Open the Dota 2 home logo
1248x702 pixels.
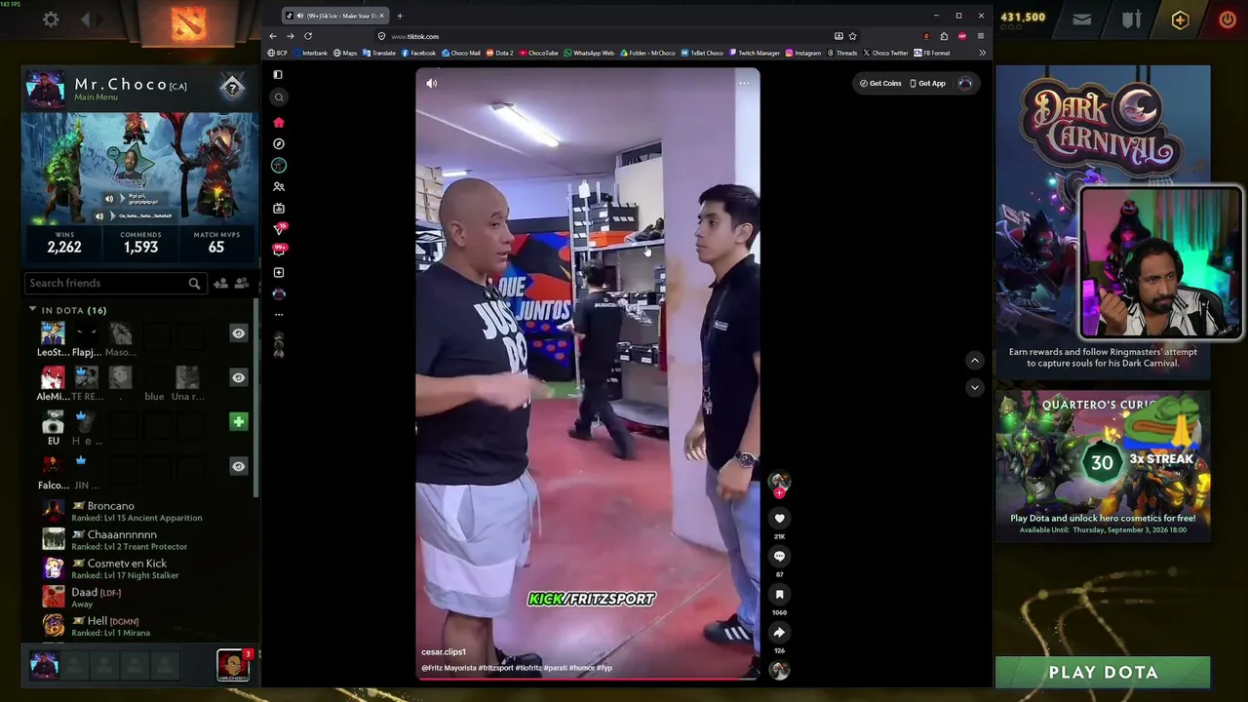pos(188,22)
